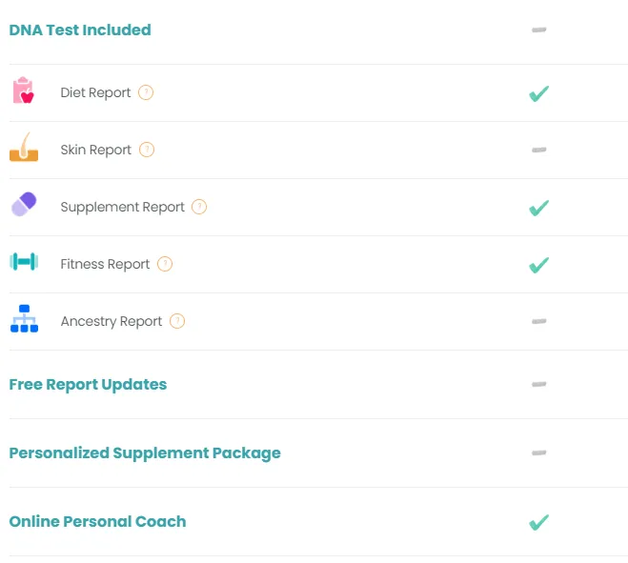The height and width of the screenshot is (563, 628).
Task: Click the Supplement Report pill icon
Action: click(x=24, y=205)
